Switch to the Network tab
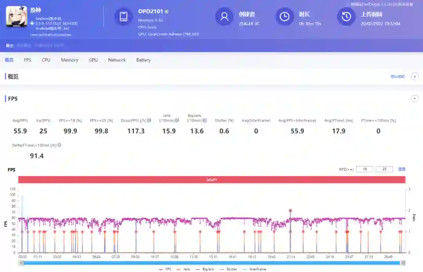This screenshot has height=272, width=423. (x=117, y=60)
